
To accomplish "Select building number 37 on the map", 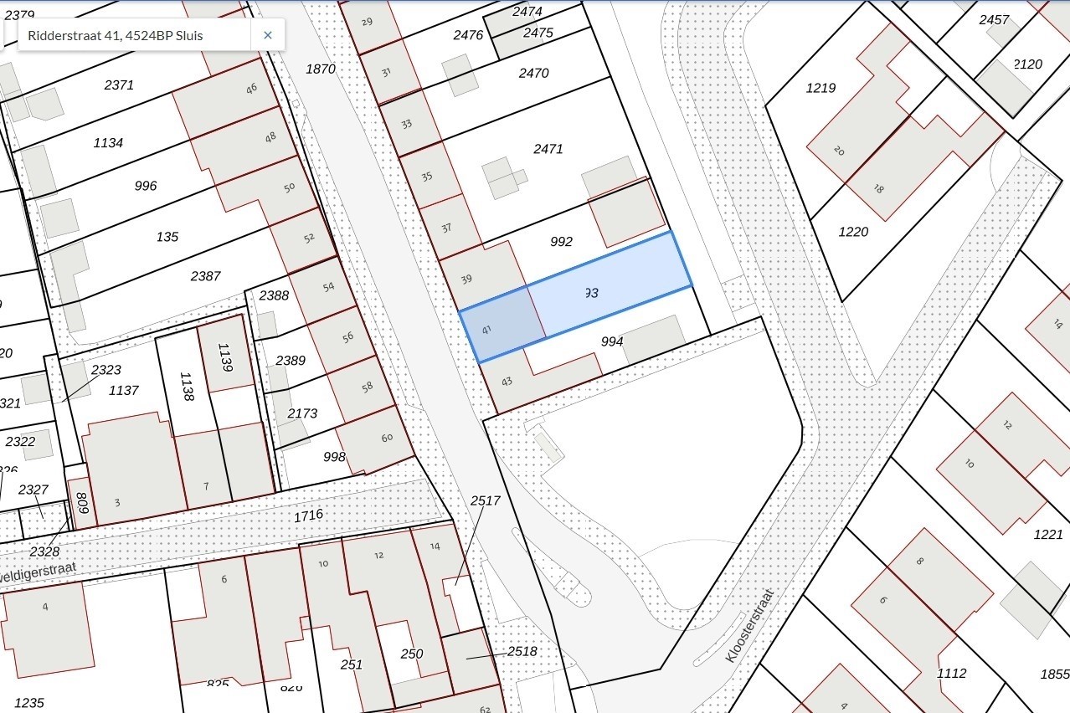I will (x=446, y=228).
